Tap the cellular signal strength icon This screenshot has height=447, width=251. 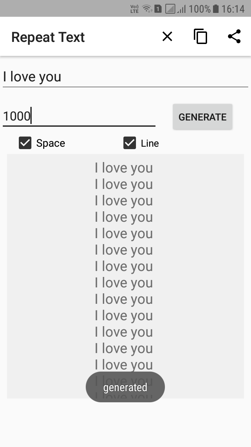click(x=181, y=9)
